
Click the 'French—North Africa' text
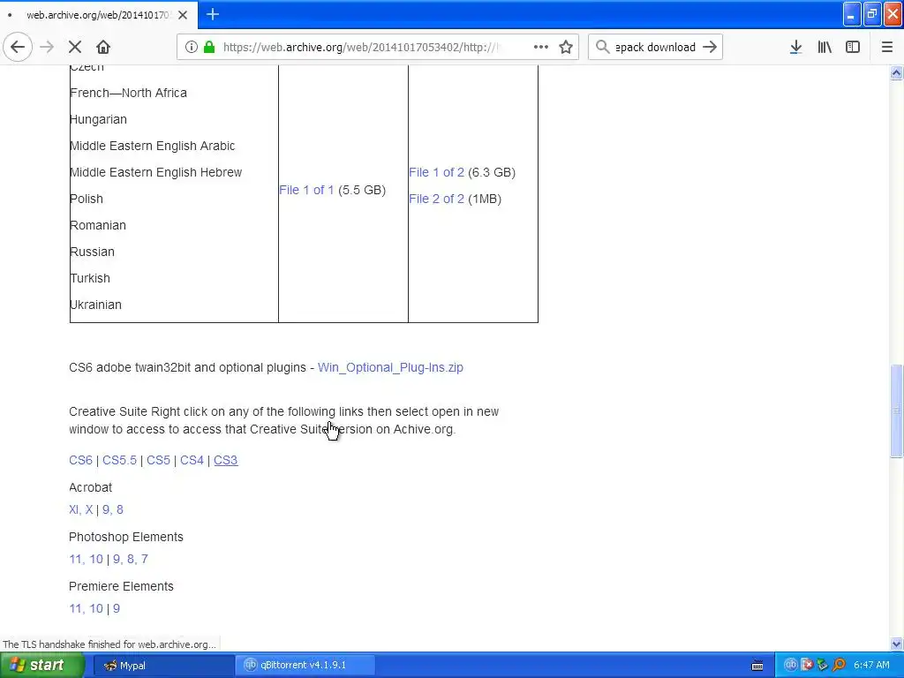point(128,93)
